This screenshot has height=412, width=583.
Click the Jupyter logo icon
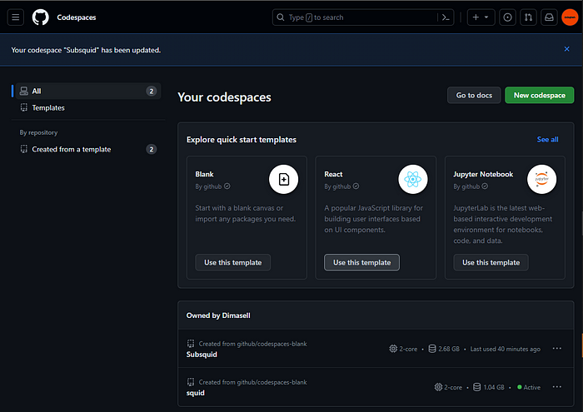(541, 180)
